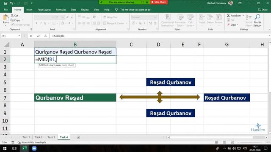
Task: Click the Ribbon Display Options icon
Action: (x=240, y=3)
